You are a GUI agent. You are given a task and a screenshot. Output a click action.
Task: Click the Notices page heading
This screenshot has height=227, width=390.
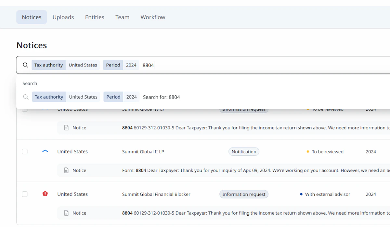32,45
